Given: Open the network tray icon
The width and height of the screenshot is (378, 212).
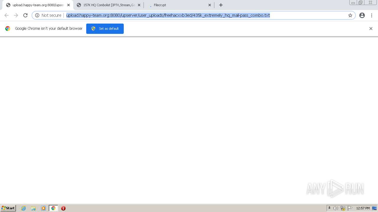Looking at the screenshot, I should 343,208.
